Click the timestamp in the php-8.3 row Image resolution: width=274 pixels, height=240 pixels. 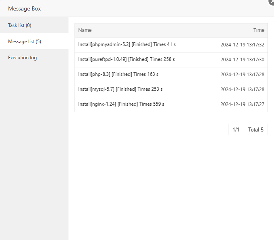(242, 75)
